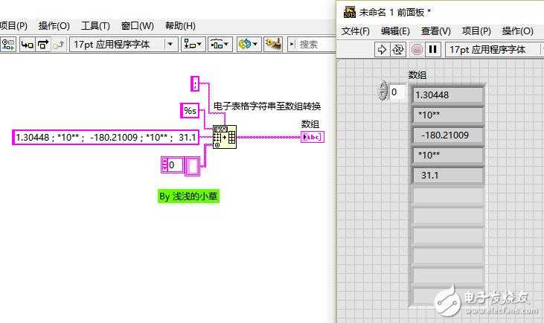Click the 数组 label above indicator terminal in diagram
This screenshot has width=544, height=323.
[x=310, y=124]
